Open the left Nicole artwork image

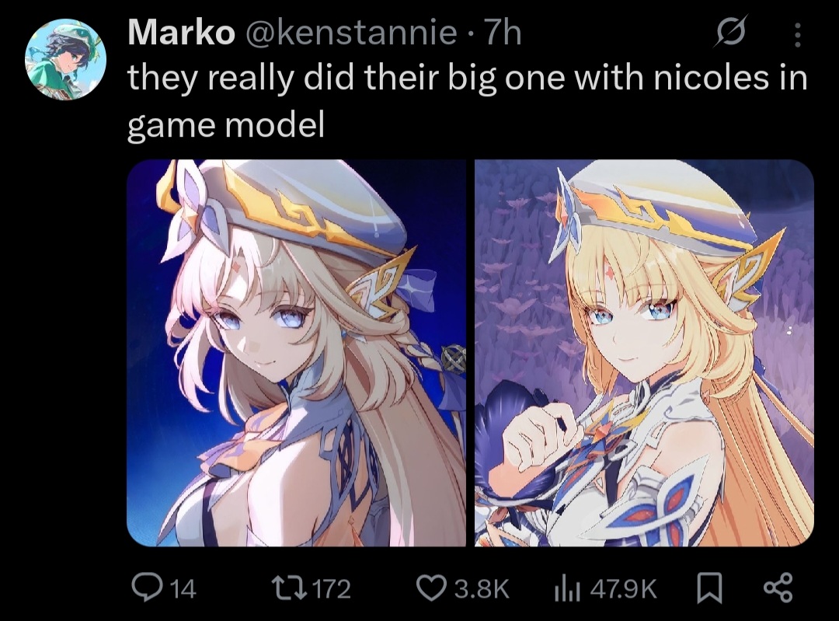click(296, 353)
